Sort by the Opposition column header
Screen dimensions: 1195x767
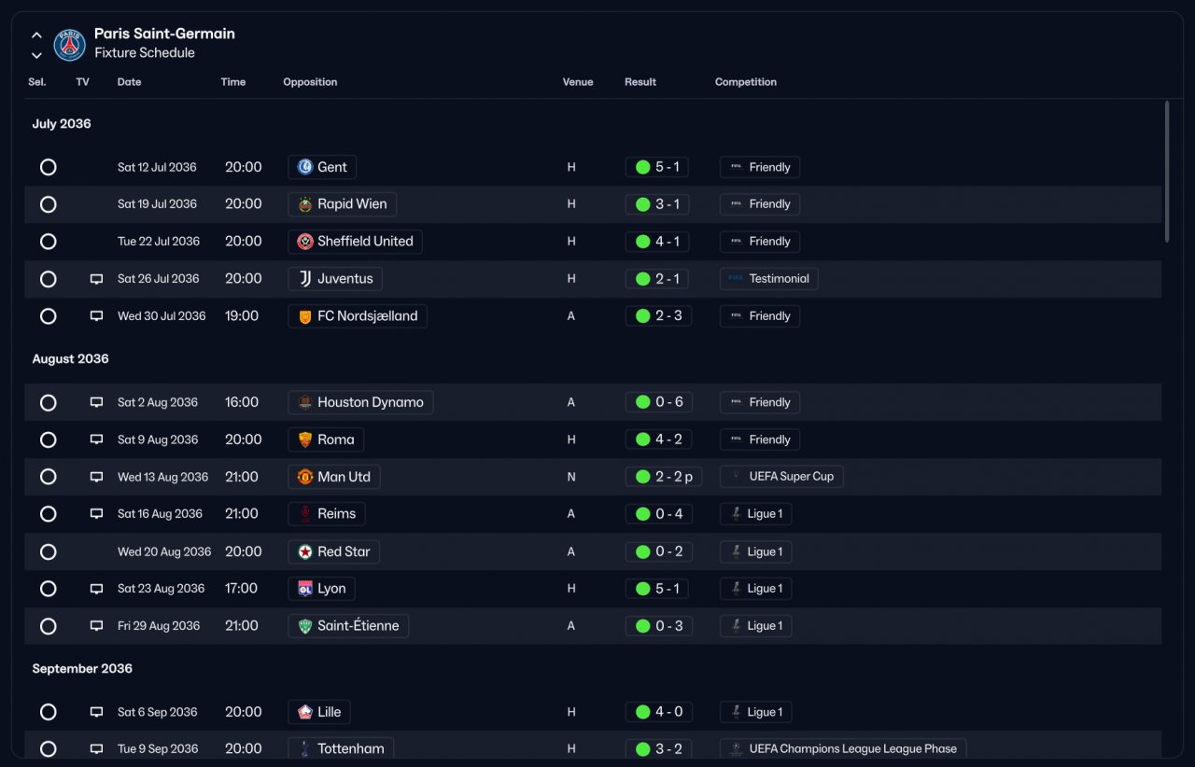pyautogui.click(x=310, y=82)
